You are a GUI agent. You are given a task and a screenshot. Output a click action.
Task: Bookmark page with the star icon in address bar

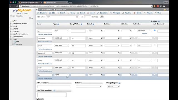pos(151,6)
